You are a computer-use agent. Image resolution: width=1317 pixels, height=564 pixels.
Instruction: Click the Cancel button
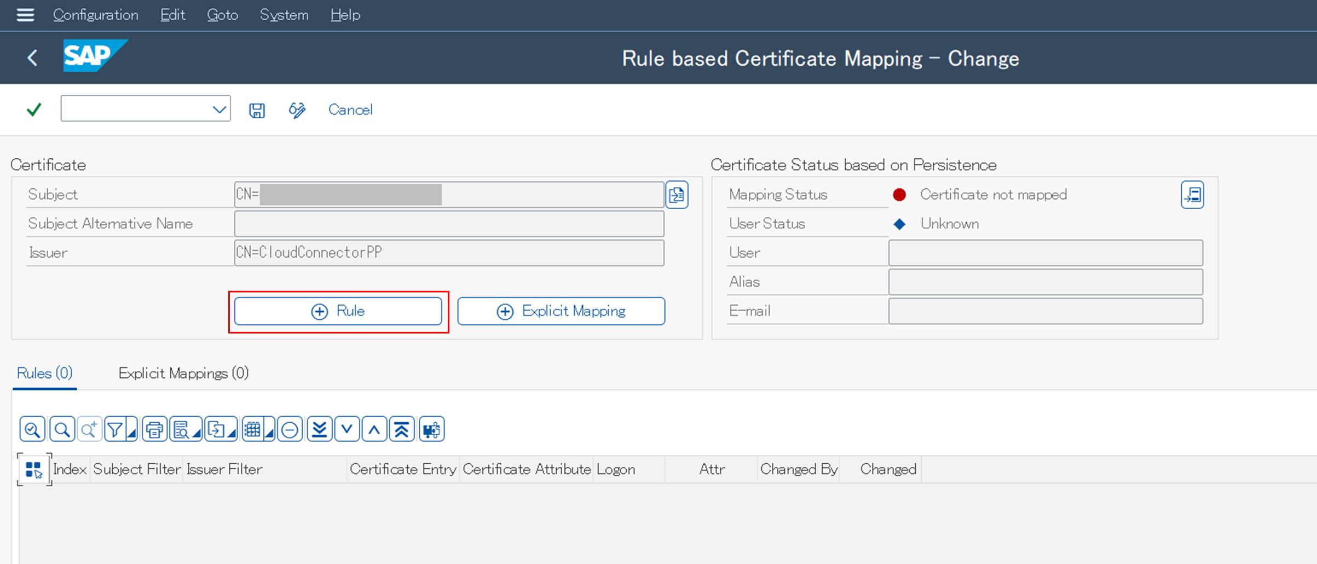350,110
